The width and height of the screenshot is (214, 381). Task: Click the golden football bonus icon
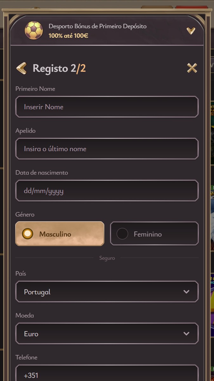pos(34,30)
